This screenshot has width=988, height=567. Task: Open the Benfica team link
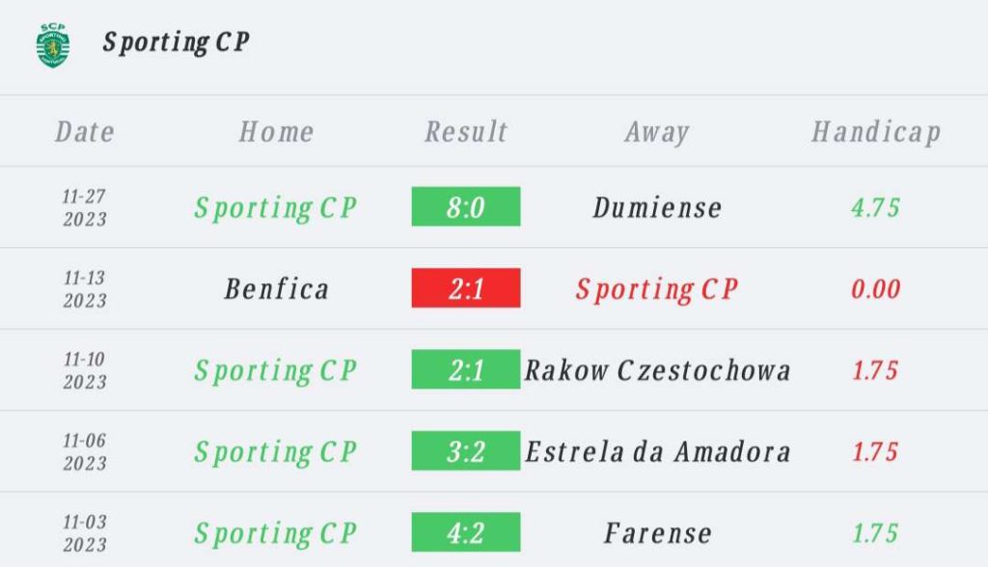277,289
